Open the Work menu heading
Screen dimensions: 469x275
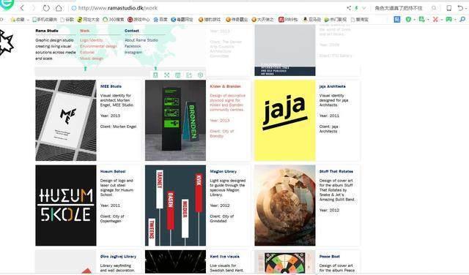coord(84,31)
